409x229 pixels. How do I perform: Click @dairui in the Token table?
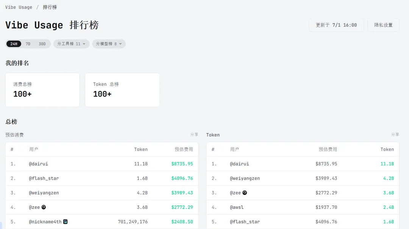tap(239, 164)
